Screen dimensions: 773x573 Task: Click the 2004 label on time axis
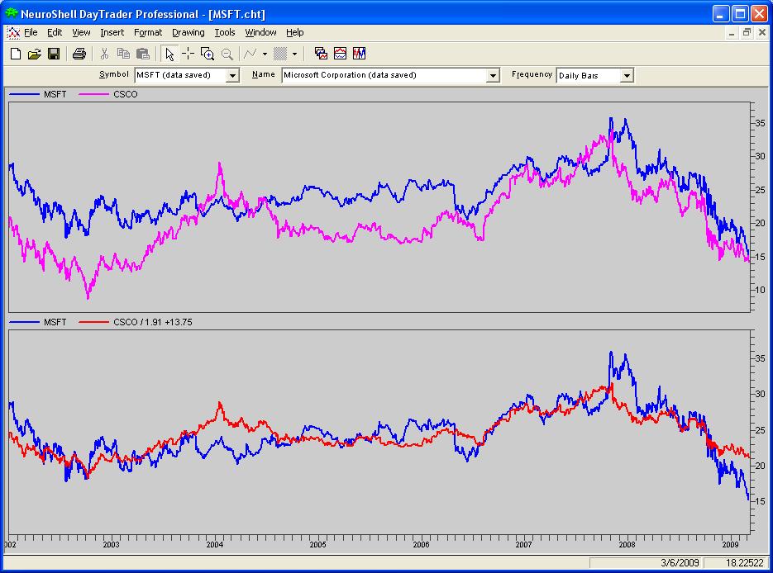[x=215, y=544]
